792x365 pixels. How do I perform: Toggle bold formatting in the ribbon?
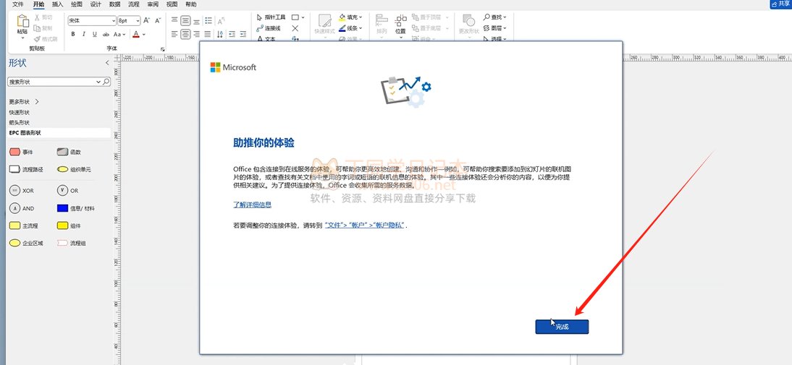[x=73, y=34]
